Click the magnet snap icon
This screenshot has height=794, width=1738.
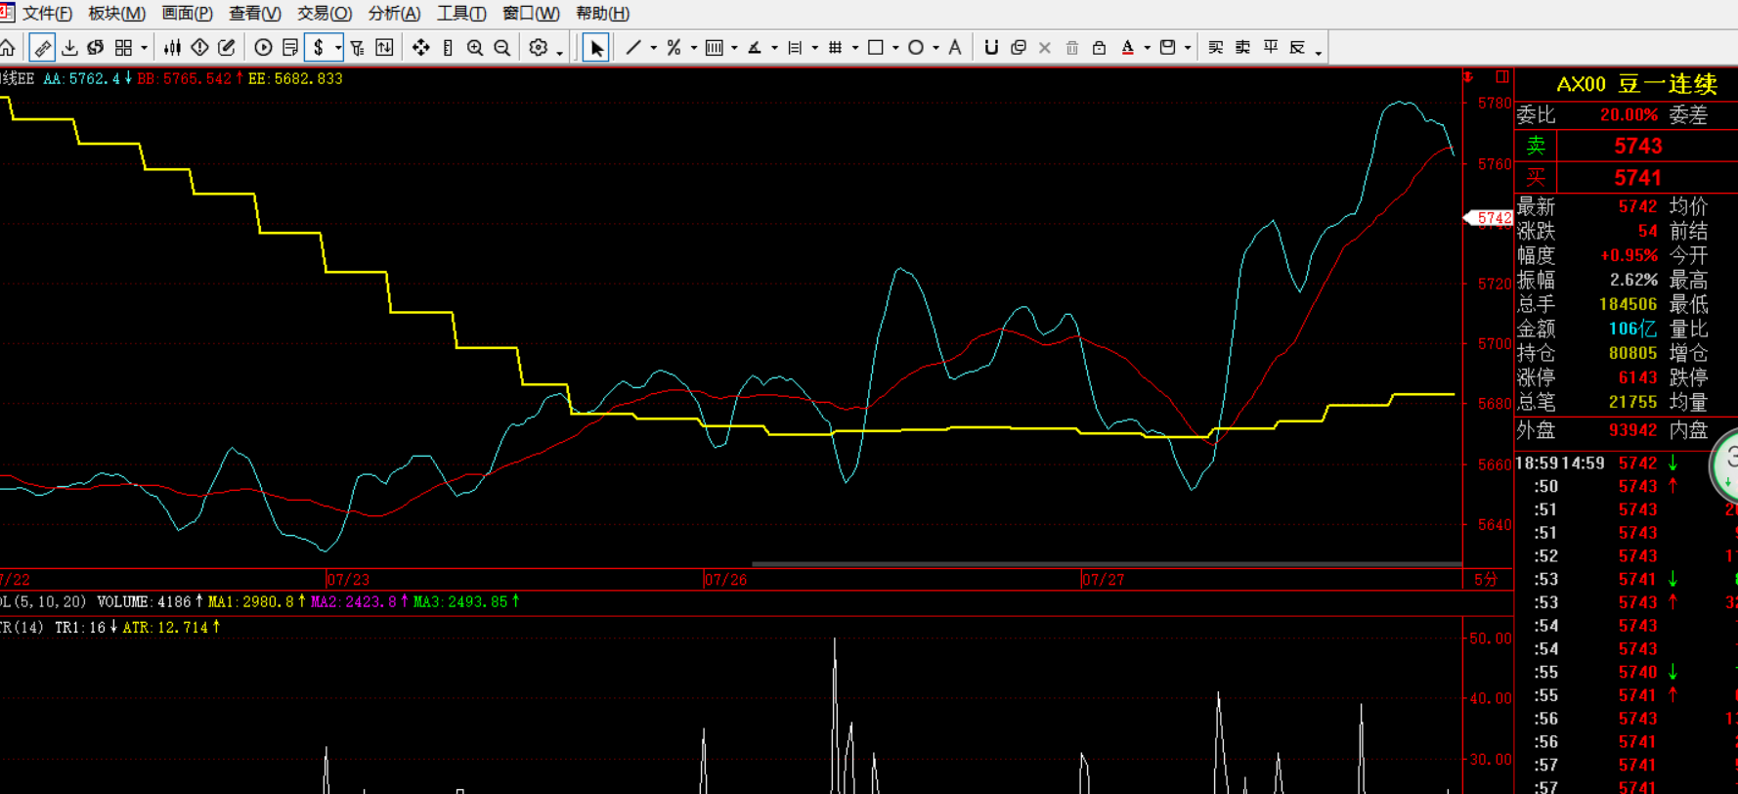click(x=991, y=48)
